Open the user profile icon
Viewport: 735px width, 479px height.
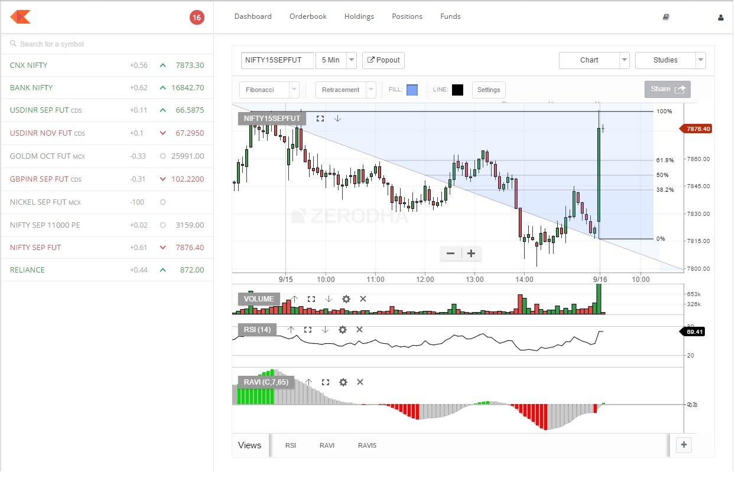(721, 18)
